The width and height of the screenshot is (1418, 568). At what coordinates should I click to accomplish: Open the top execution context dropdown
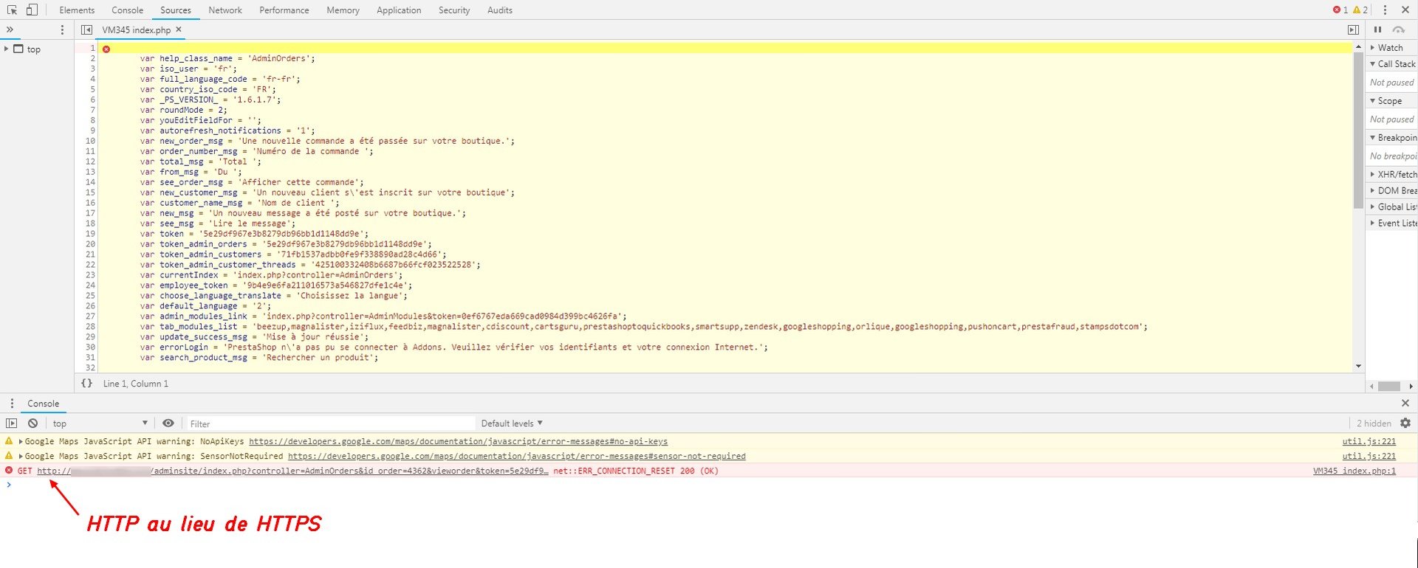(100, 423)
